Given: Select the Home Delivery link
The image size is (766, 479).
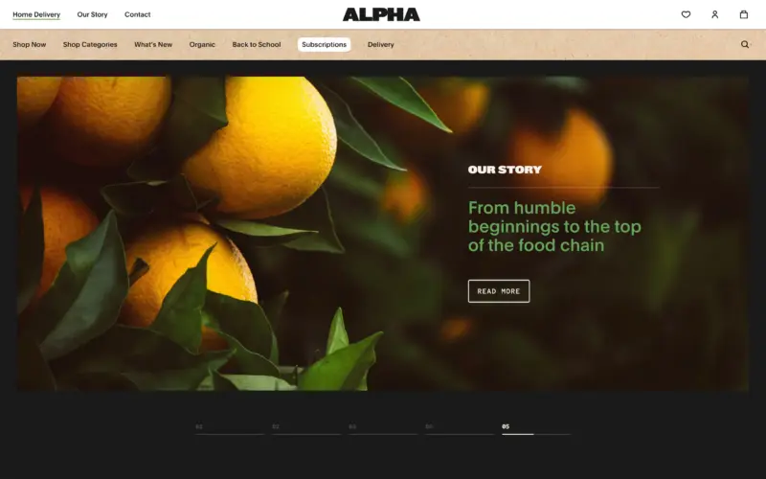Looking at the screenshot, I should [x=36, y=14].
